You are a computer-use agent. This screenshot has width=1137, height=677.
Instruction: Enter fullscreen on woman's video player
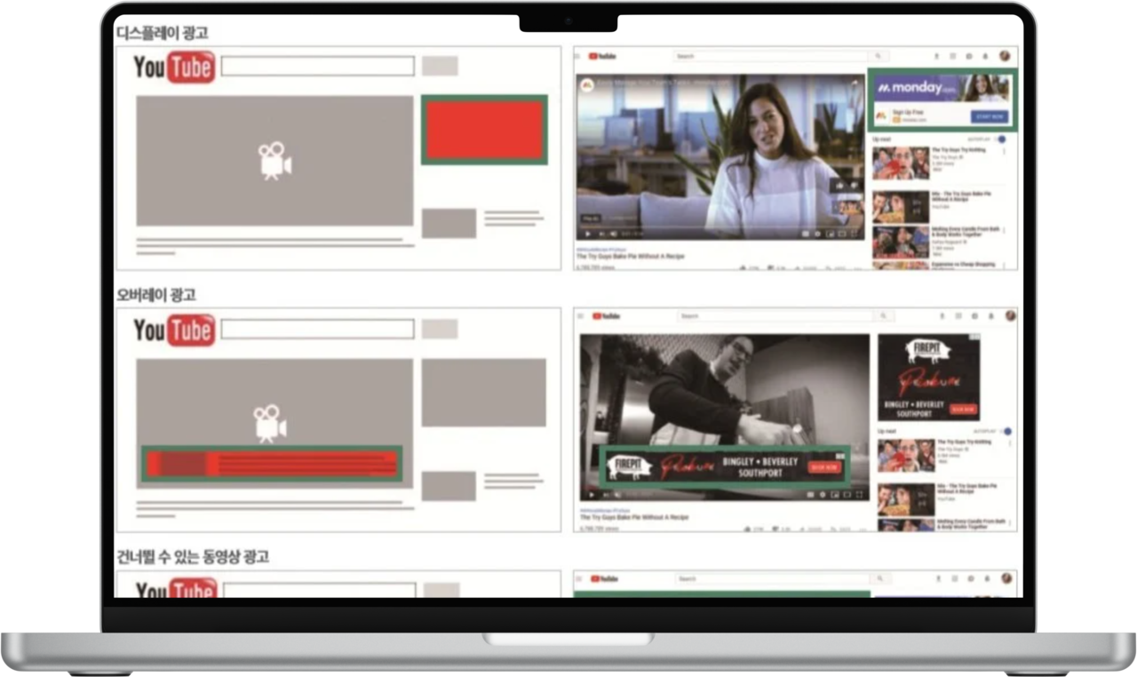tap(855, 234)
